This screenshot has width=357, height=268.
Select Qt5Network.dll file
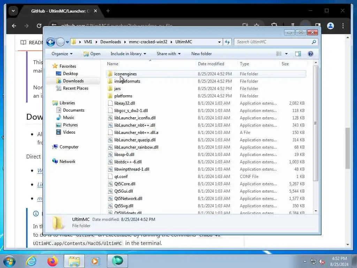point(128,199)
